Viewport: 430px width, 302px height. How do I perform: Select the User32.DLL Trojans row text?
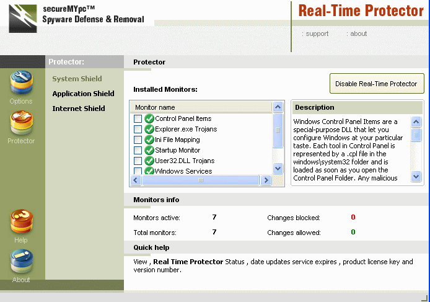tap(185, 161)
